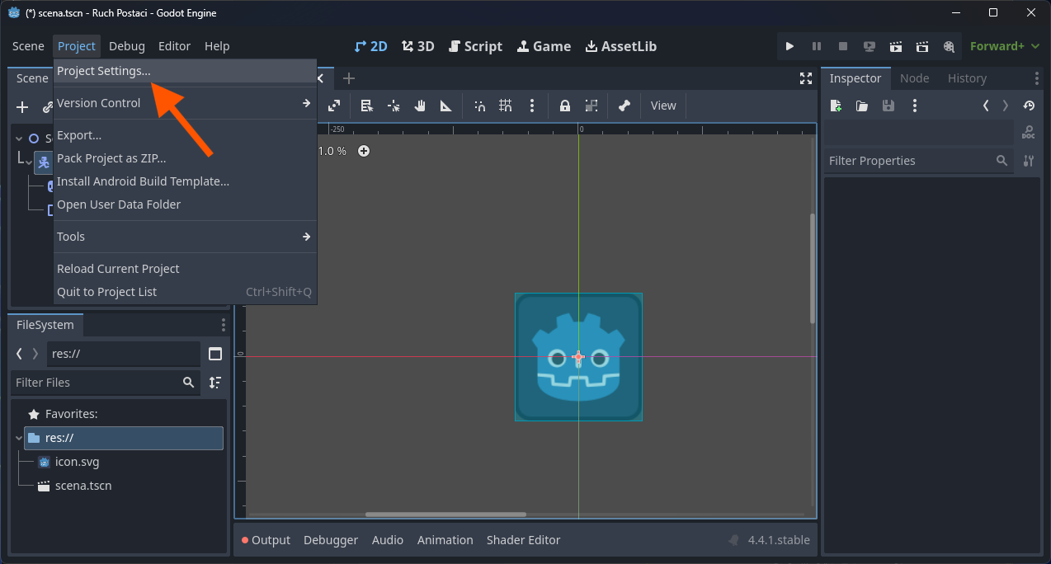The image size is (1051, 564).
Task: Go to previous edited object in Inspector
Action: click(986, 106)
